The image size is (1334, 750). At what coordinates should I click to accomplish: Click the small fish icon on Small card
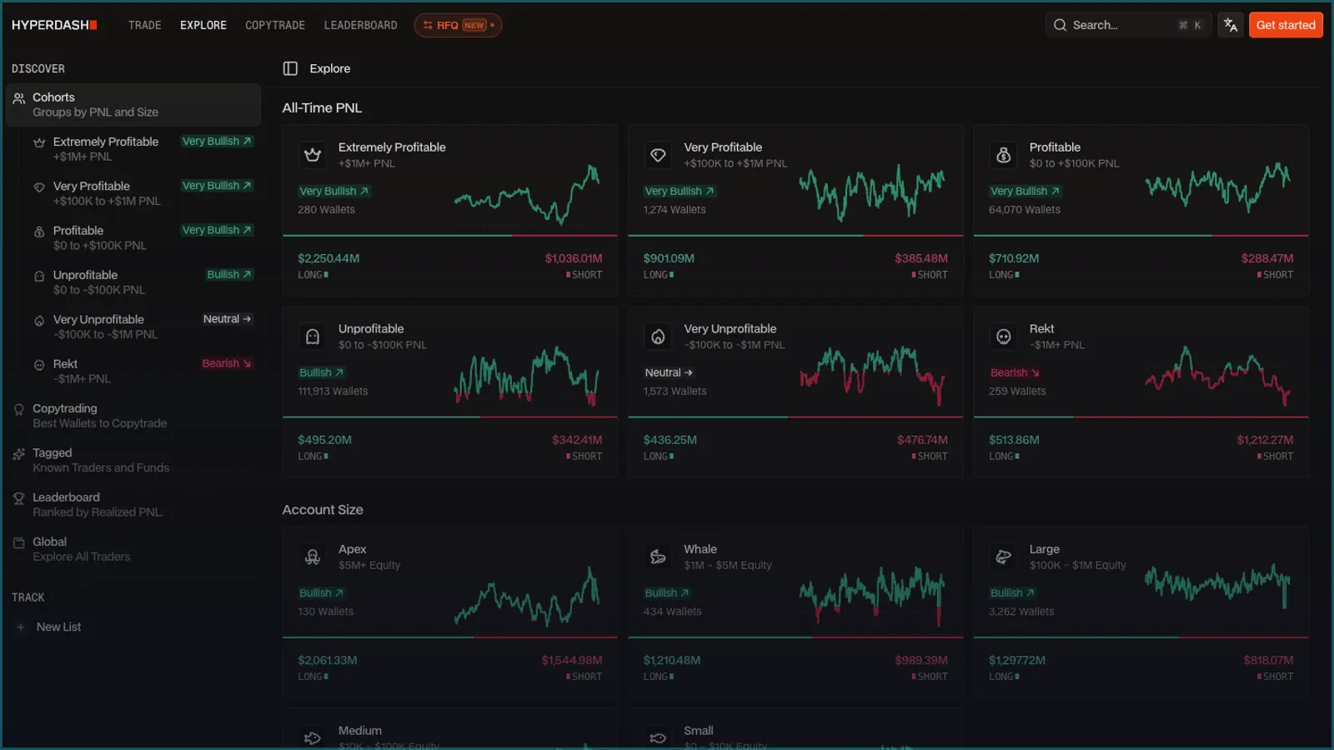click(658, 737)
